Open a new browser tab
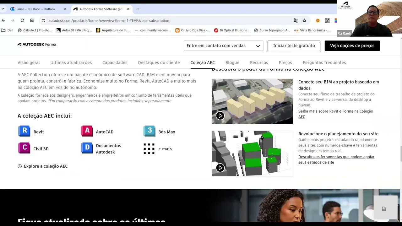The width and height of the screenshot is (402, 226). [138, 9]
